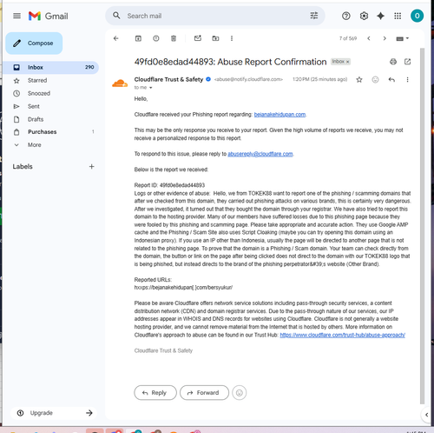This screenshot has width=434, height=433.
Task: Click the search magnifier icon
Action: pos(116,16)
